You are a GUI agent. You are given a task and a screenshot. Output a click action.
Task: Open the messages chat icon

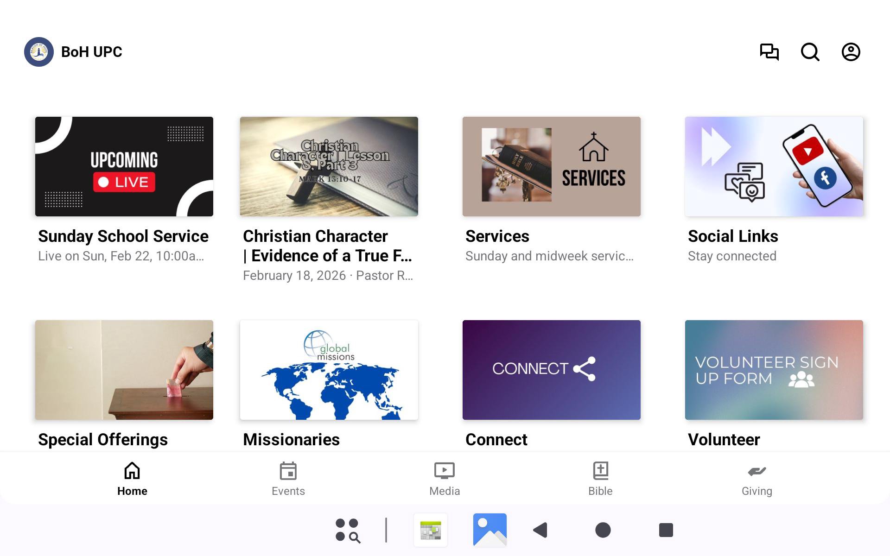click(x=769, y=52)
